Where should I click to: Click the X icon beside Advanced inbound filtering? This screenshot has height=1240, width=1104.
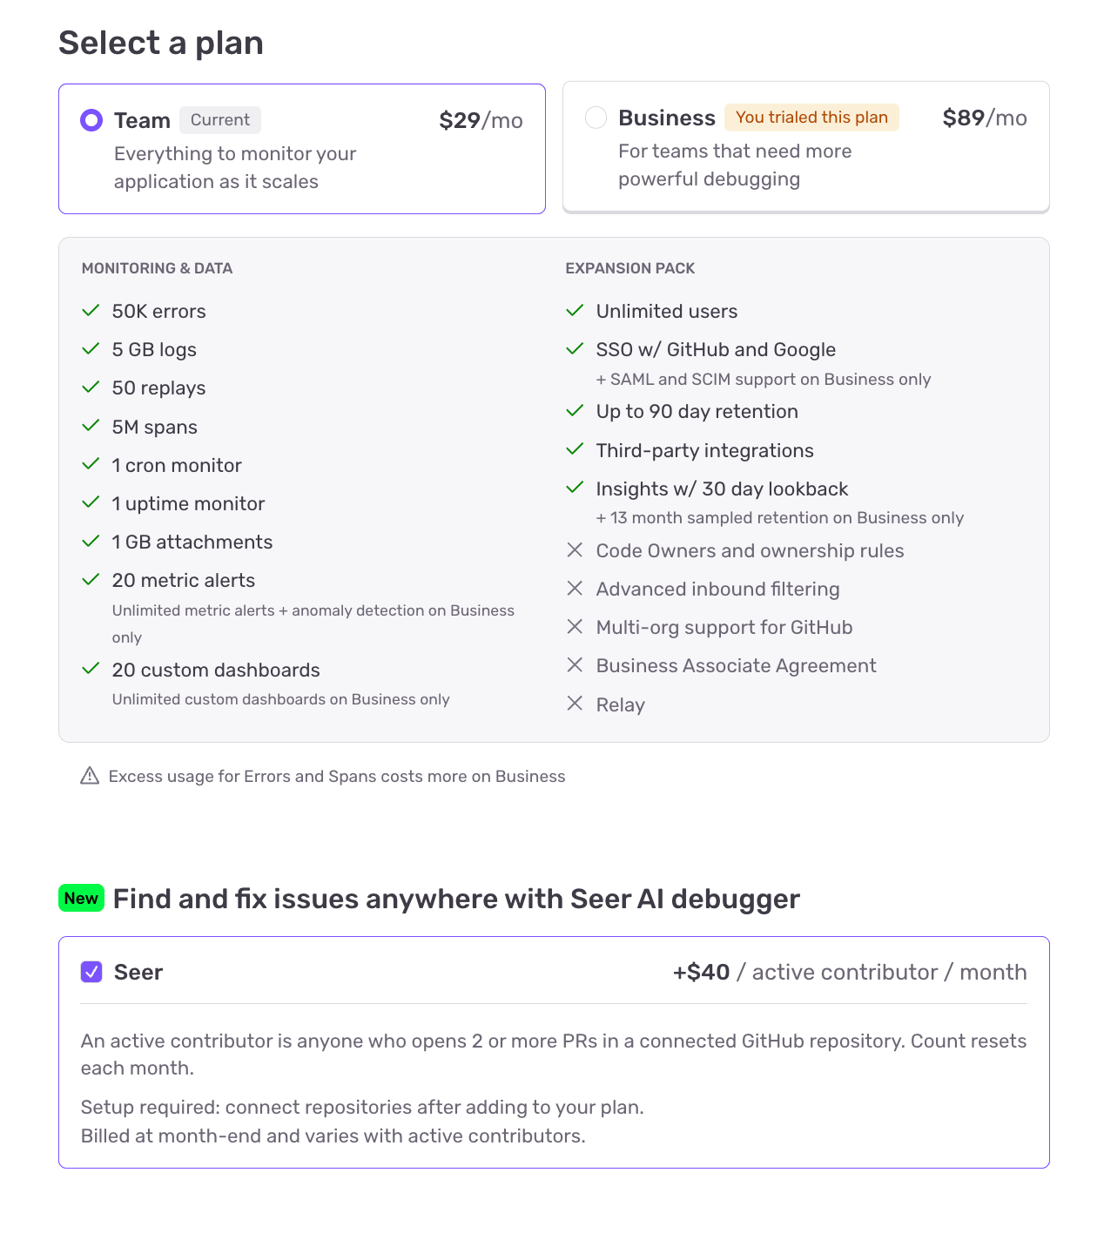(x=575, y=589)
